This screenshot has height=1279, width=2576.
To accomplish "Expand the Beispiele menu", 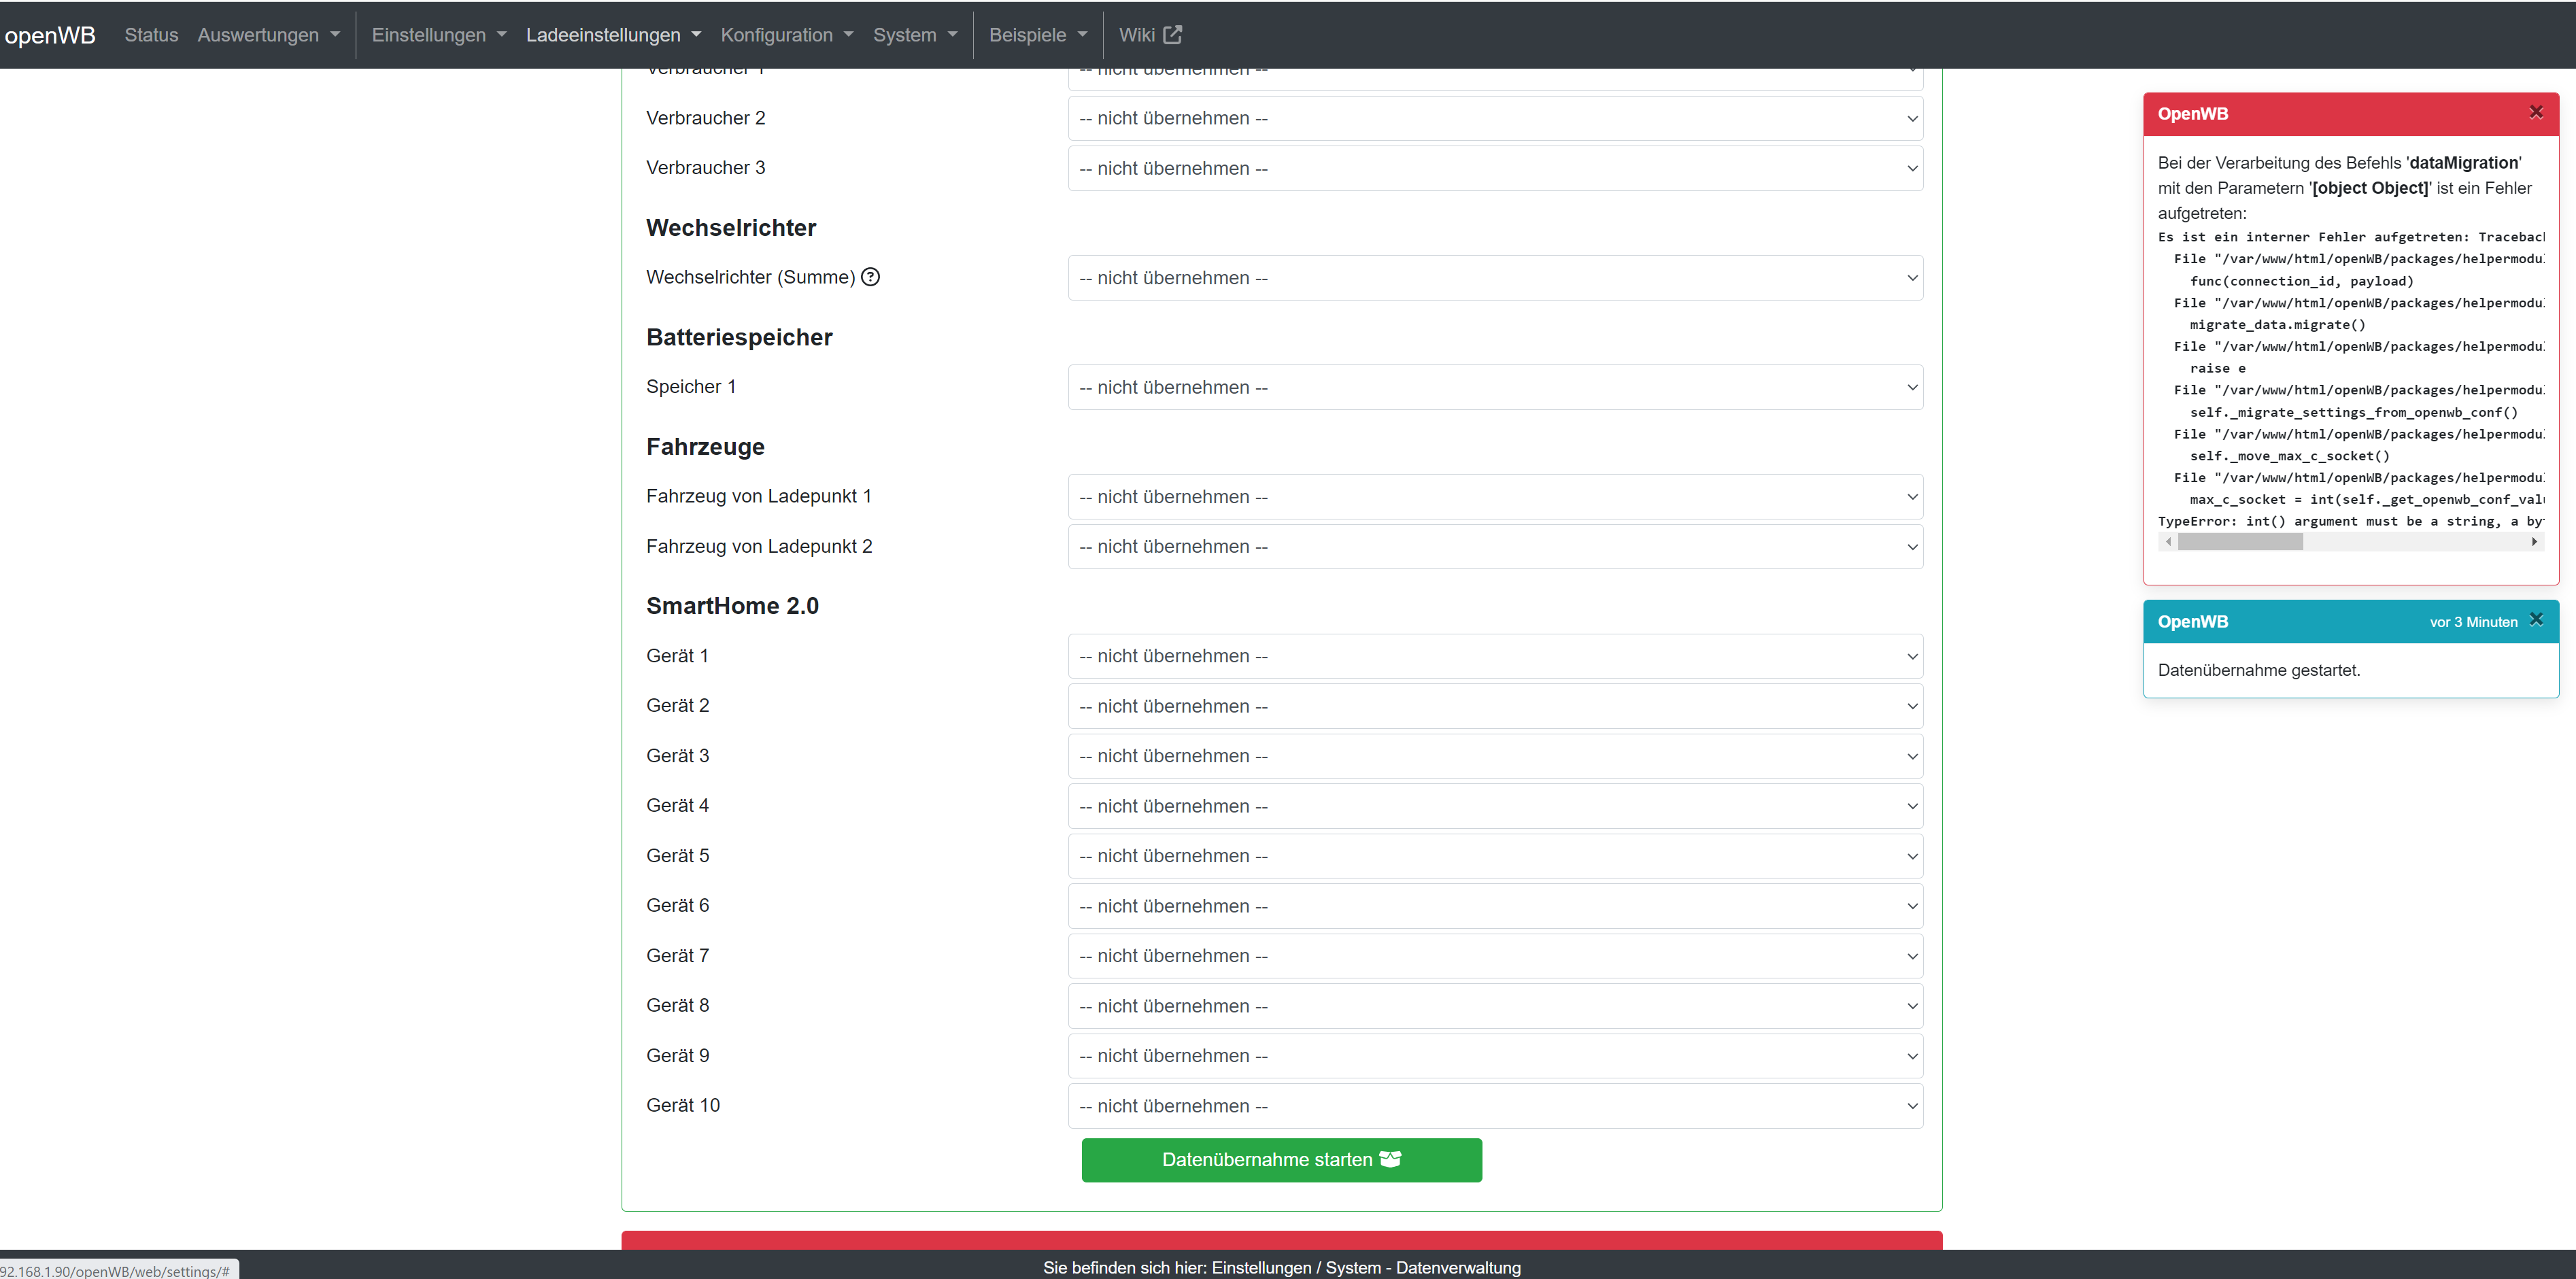I will [1037, 35].
